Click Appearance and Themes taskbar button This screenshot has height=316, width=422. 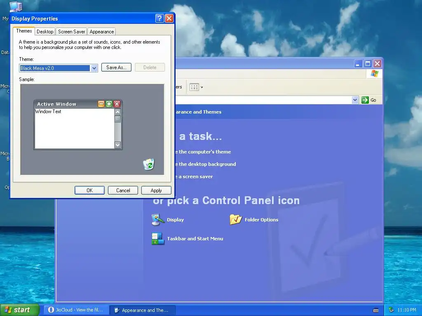[143, 310]
